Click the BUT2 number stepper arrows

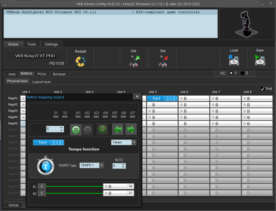pos(123,166)
